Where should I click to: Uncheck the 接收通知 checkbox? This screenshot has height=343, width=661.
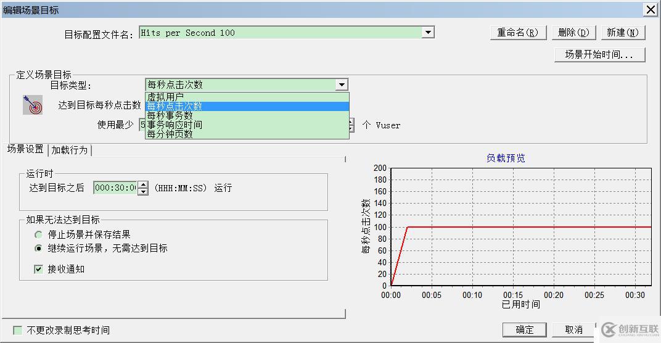(x=38, y=269)
